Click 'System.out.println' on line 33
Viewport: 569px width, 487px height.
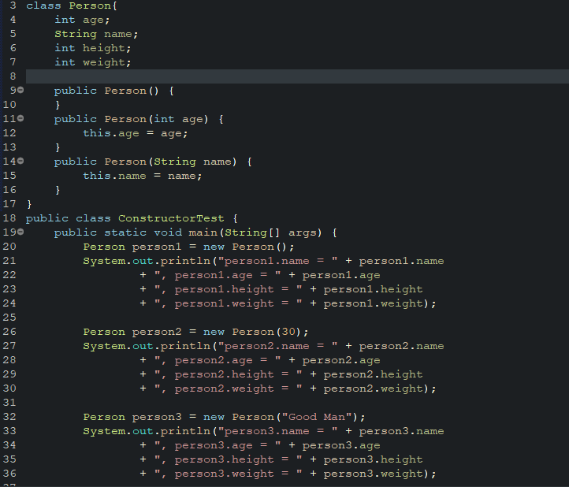(147, 431)
